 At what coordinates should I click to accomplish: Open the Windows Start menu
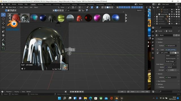(x=59, y=98)
